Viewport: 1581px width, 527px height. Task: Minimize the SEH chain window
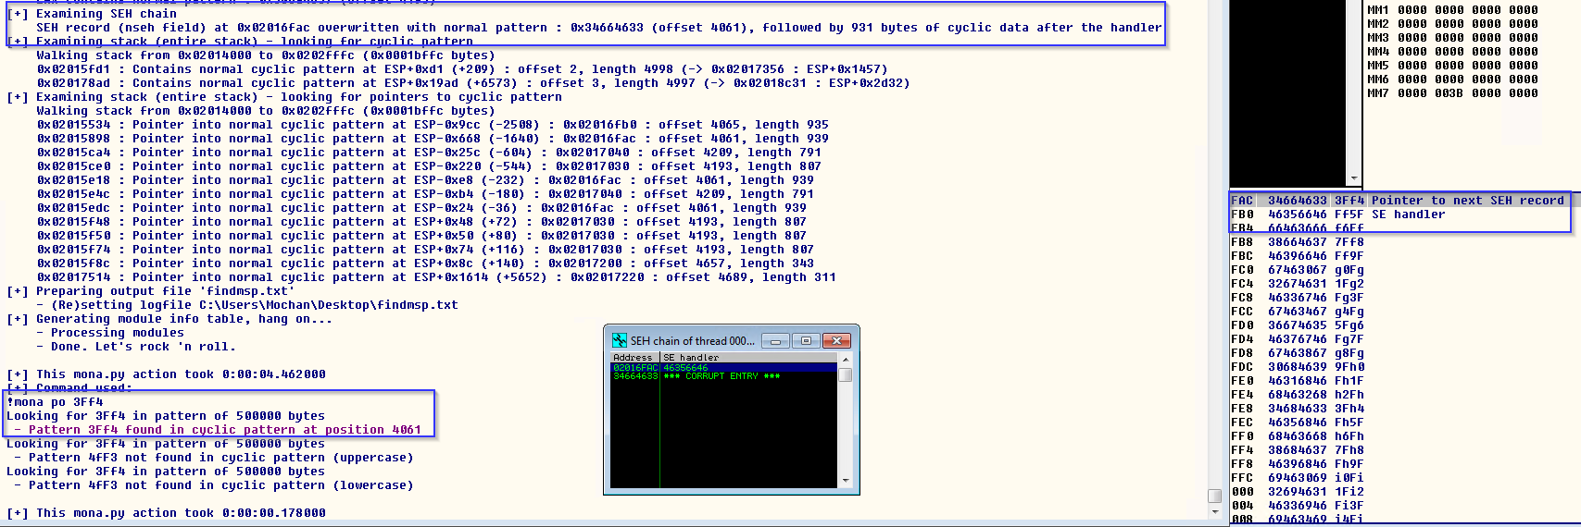click(775, 341)
